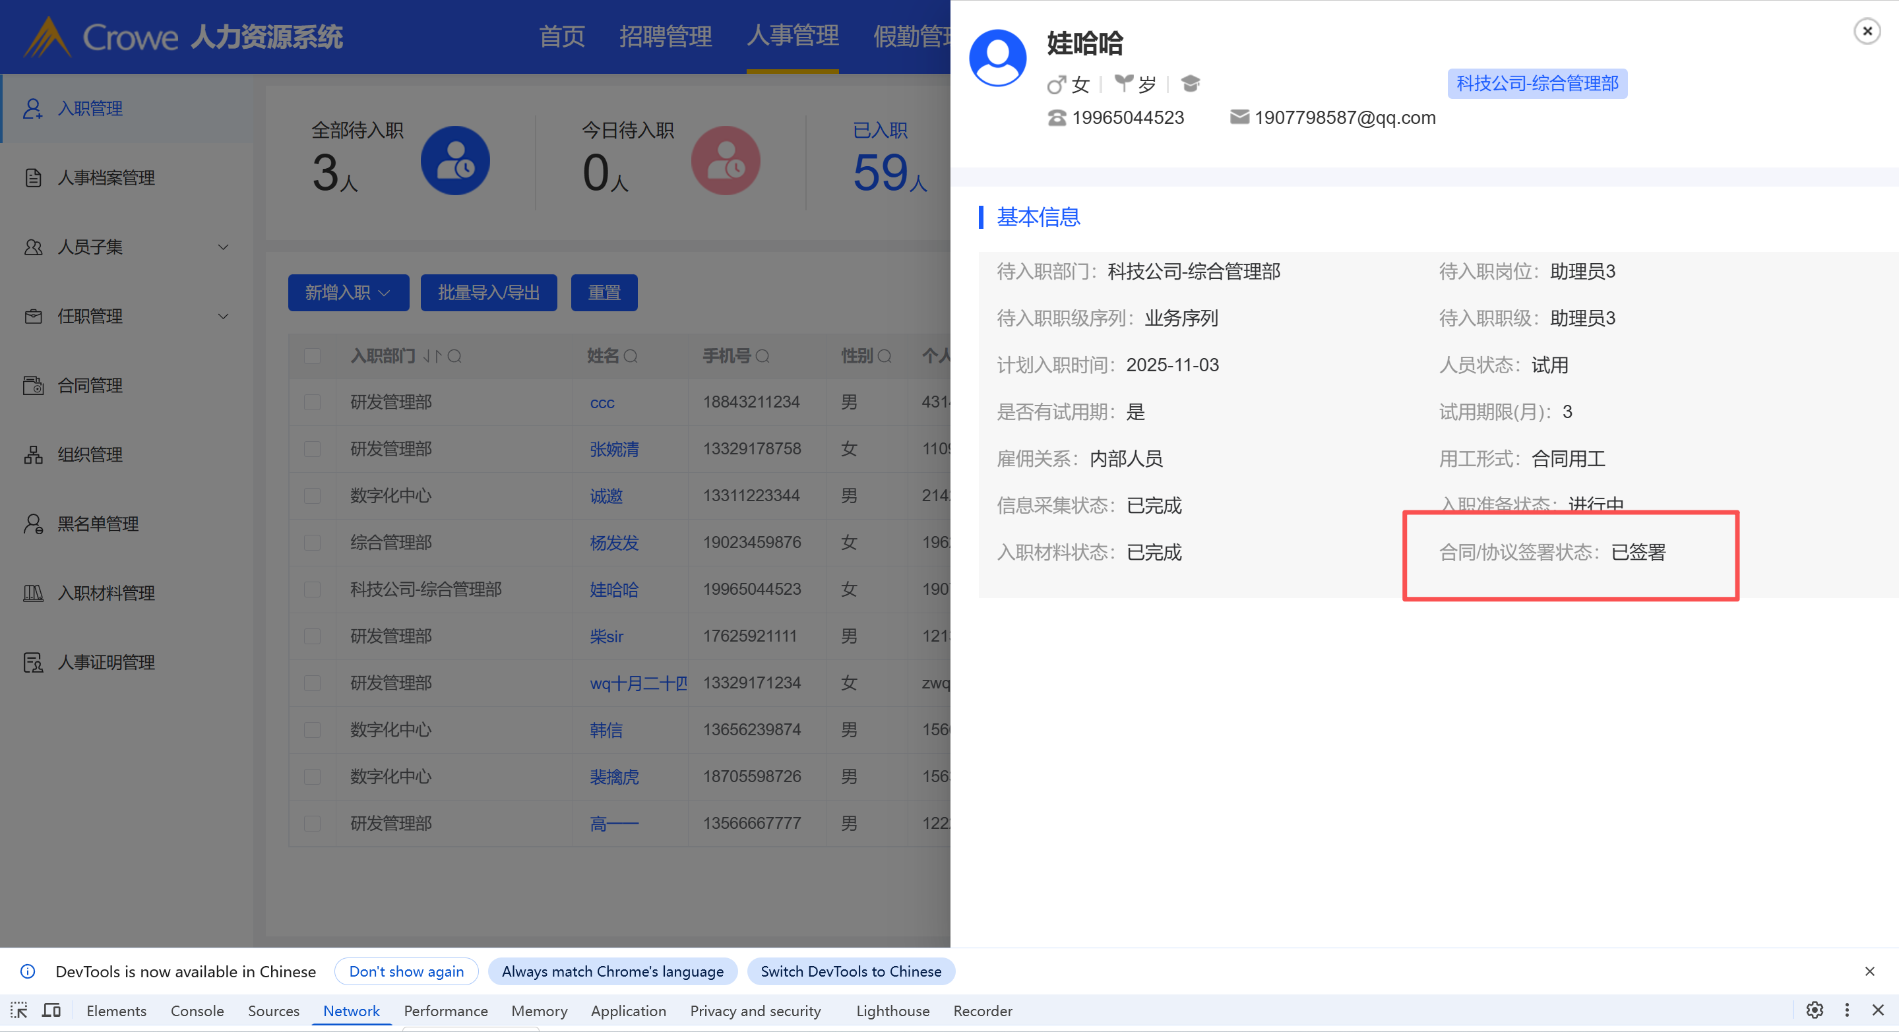The image size is (1899, 1032).
Task: Click the 全部待入职 blue user-clock icon
Action: [455, 161]
